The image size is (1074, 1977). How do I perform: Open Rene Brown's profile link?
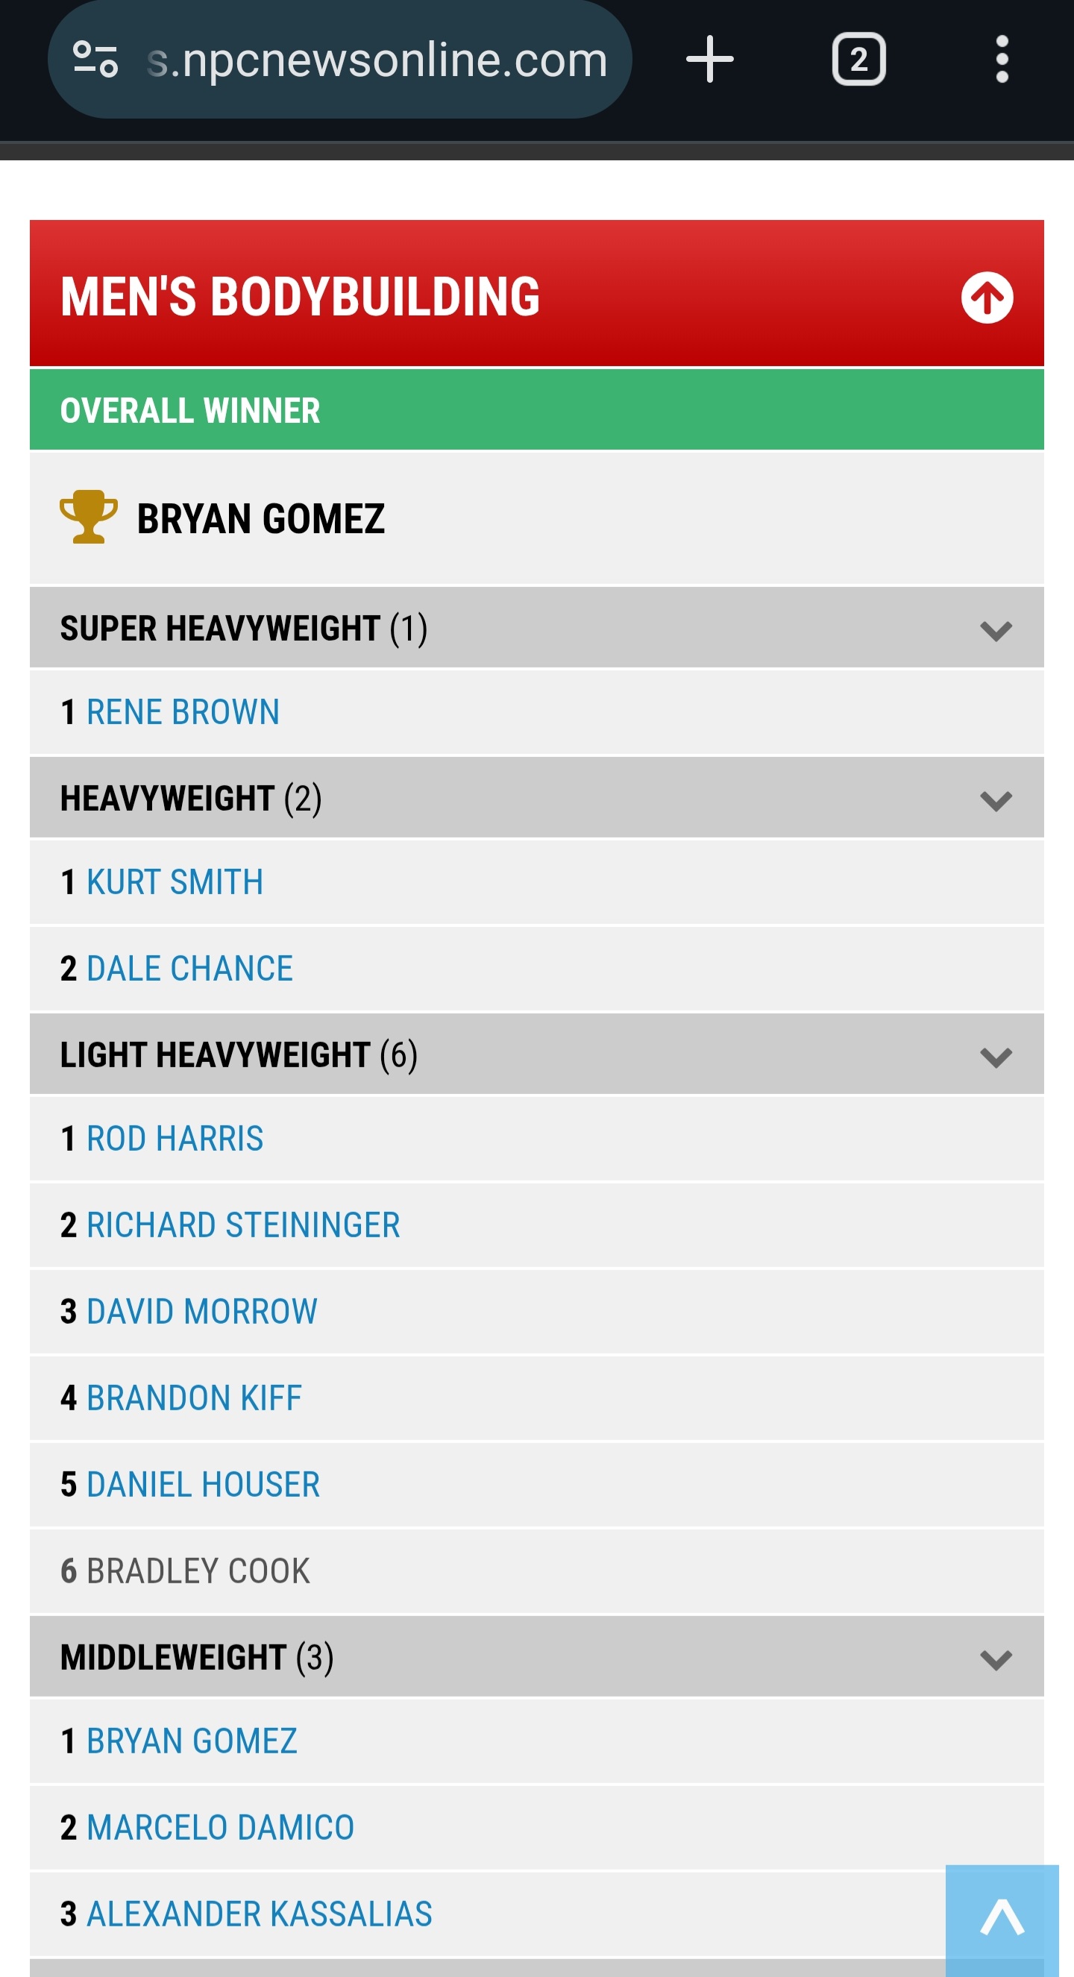coord(183,712)
